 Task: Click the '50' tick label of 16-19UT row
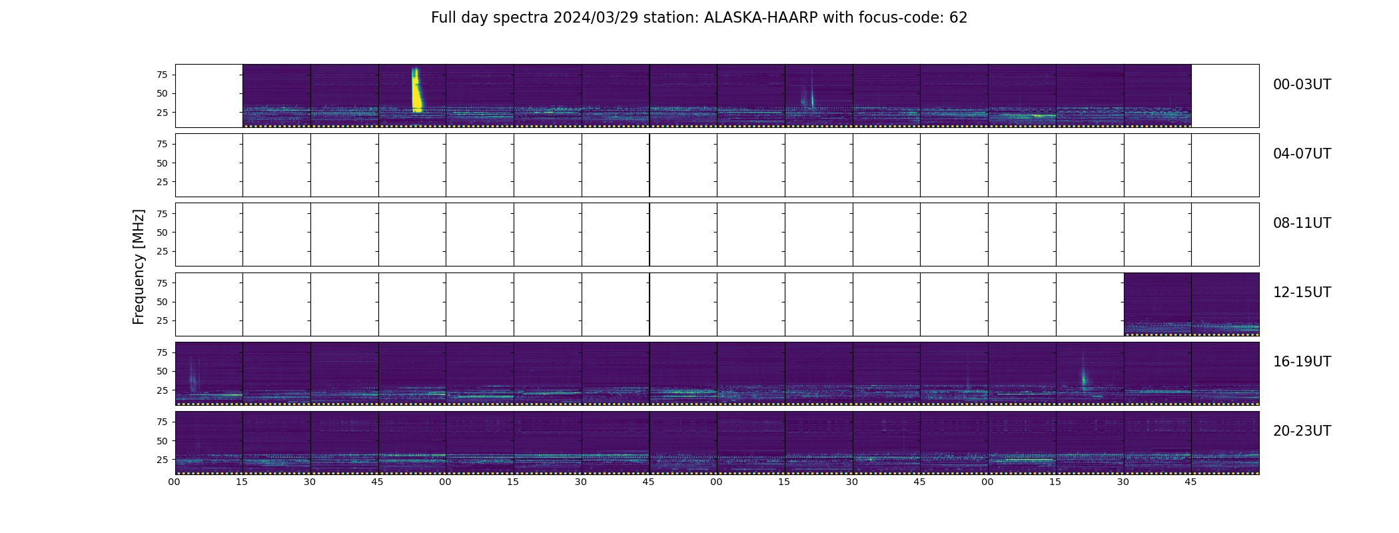pyautogui.click(x=162, y=371)
